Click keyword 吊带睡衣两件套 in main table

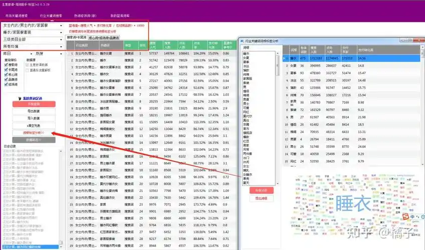(110, 245)
